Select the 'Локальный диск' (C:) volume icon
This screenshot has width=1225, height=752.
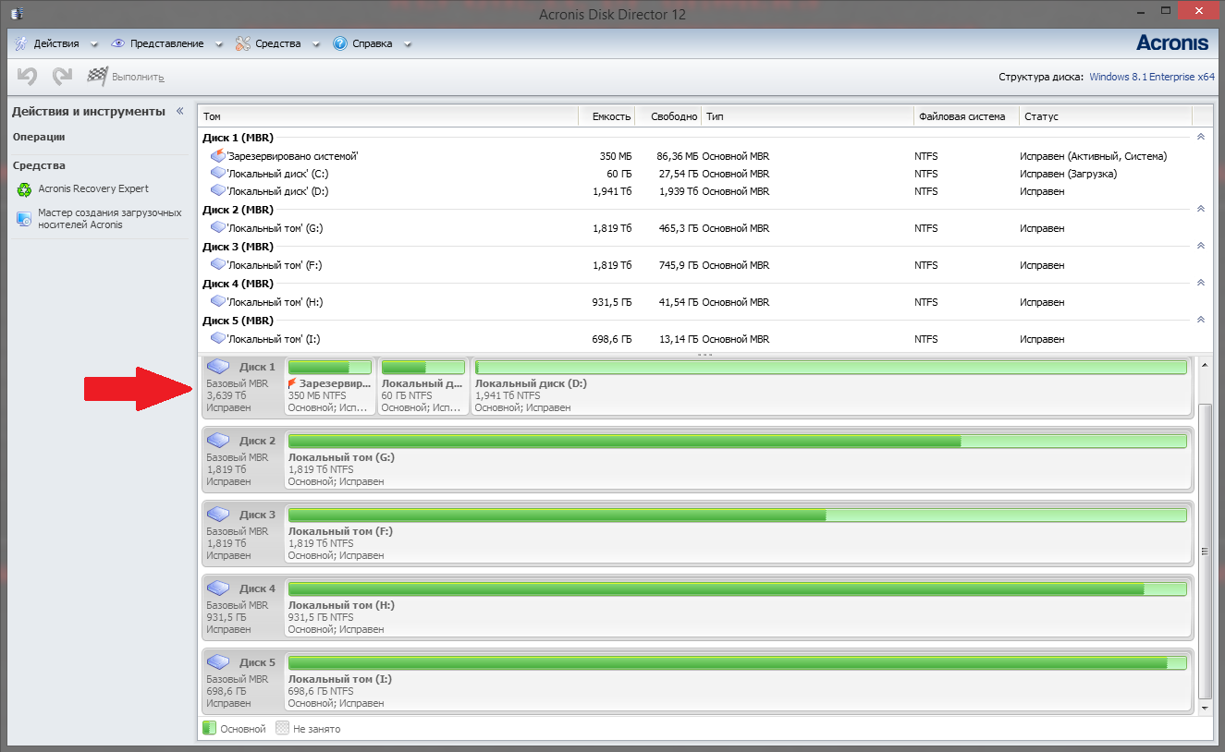218,173
